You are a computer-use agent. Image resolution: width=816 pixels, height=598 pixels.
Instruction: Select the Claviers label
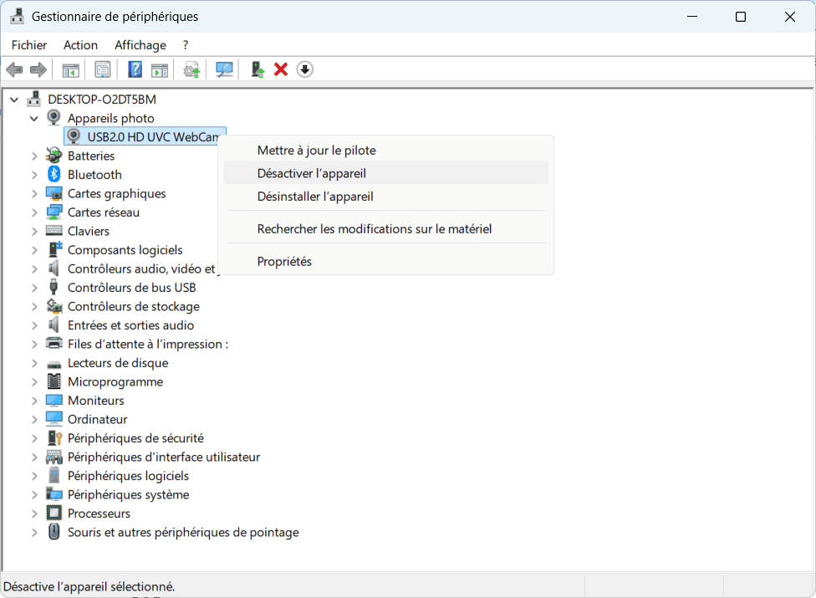pyautogui.click(x=89, y=231)
